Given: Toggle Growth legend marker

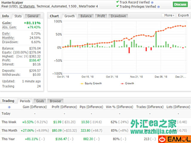Looking at the screenshot, I should [x=122, y=83].
